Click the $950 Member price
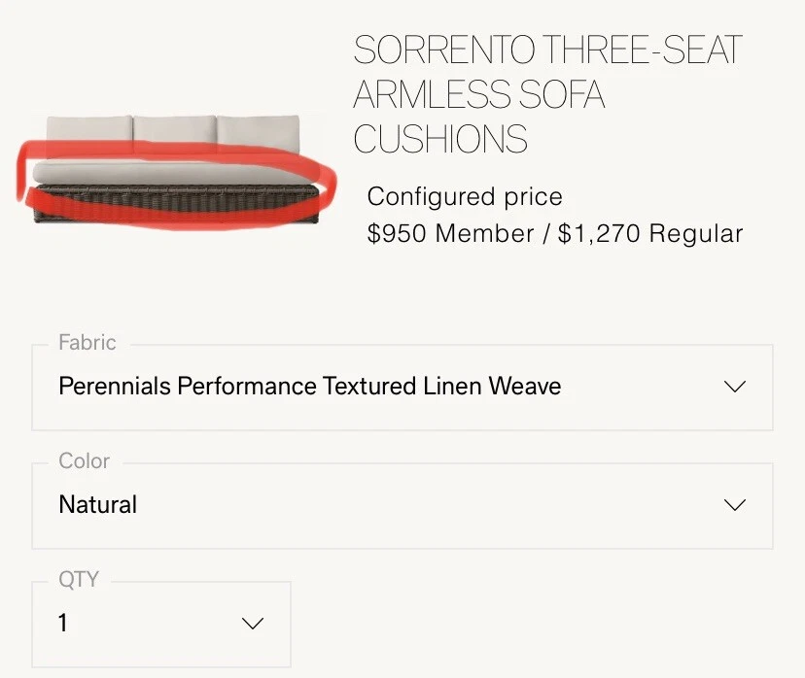Image resolution: width=805 pixels, height=678 pixels. (x=451, y=233)
